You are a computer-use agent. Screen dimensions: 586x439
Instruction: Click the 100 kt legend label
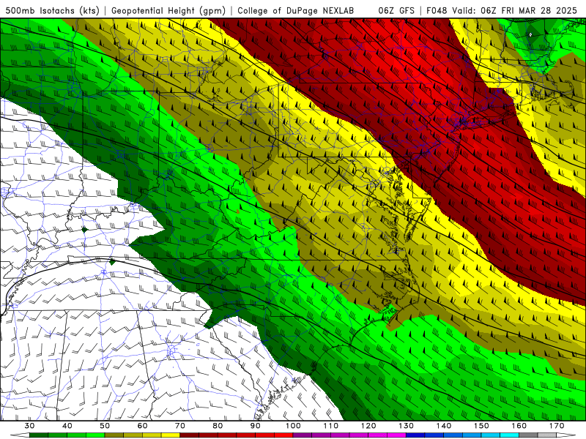click(x=293, y=426)
